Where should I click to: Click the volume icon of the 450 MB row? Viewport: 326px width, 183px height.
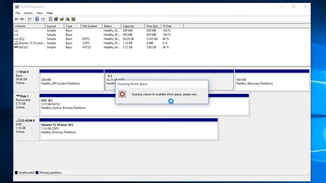[x=16, y=35]
